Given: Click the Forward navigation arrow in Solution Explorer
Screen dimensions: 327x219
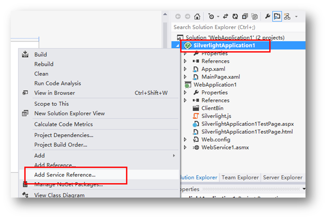Looking at the screenshot, I should click(x=187, y=16).
